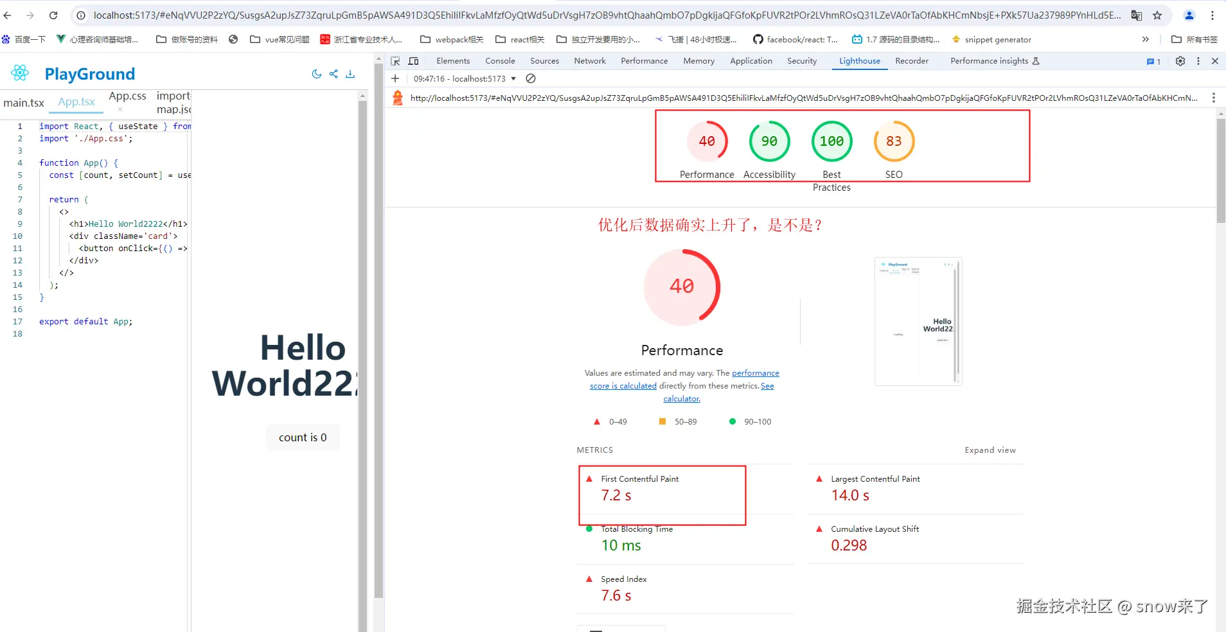Open the report selector dropdown 09:47:16
The width and height of the screenshot is (1226, 632).
click(465, 78)
